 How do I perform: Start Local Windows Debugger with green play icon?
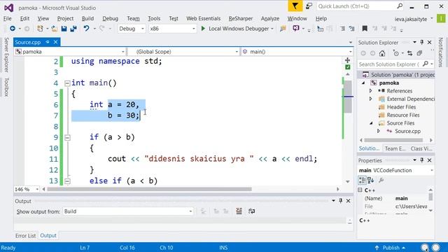203,29
